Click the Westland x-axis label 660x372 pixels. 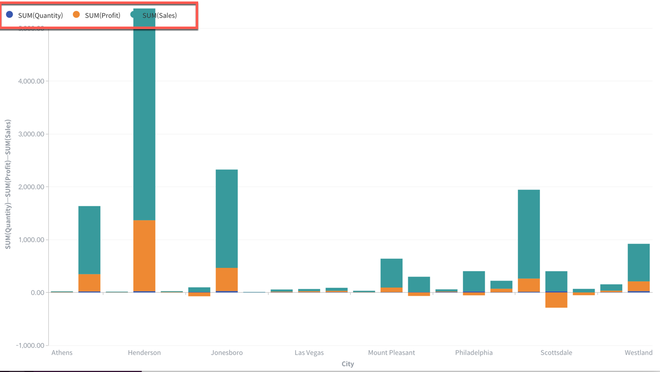(638, 352)
